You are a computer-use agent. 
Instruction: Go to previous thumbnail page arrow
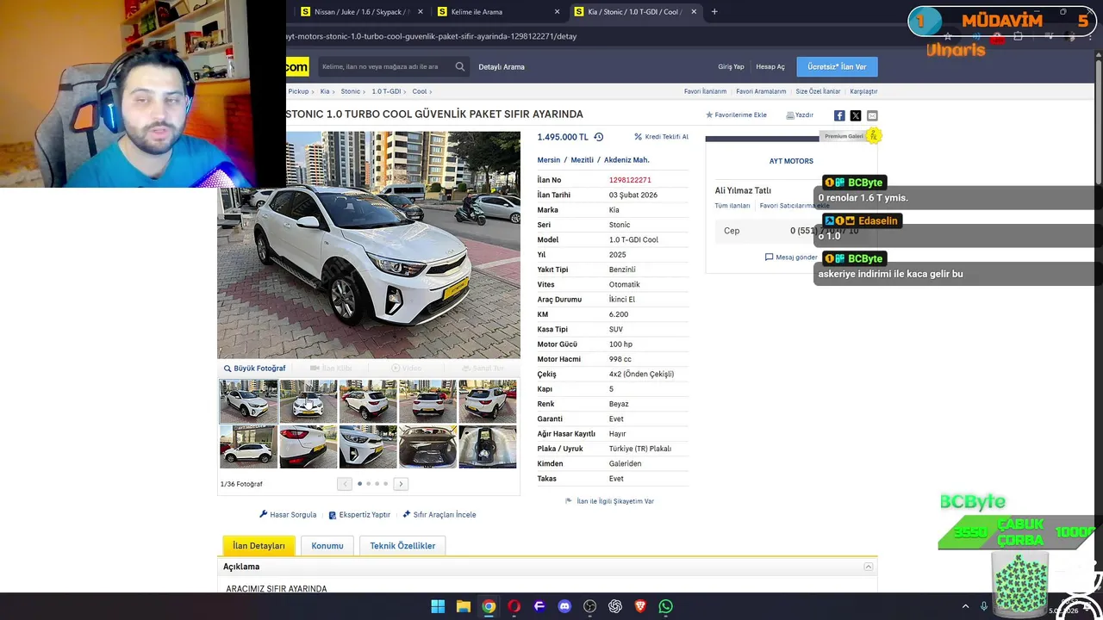point(345,484)
